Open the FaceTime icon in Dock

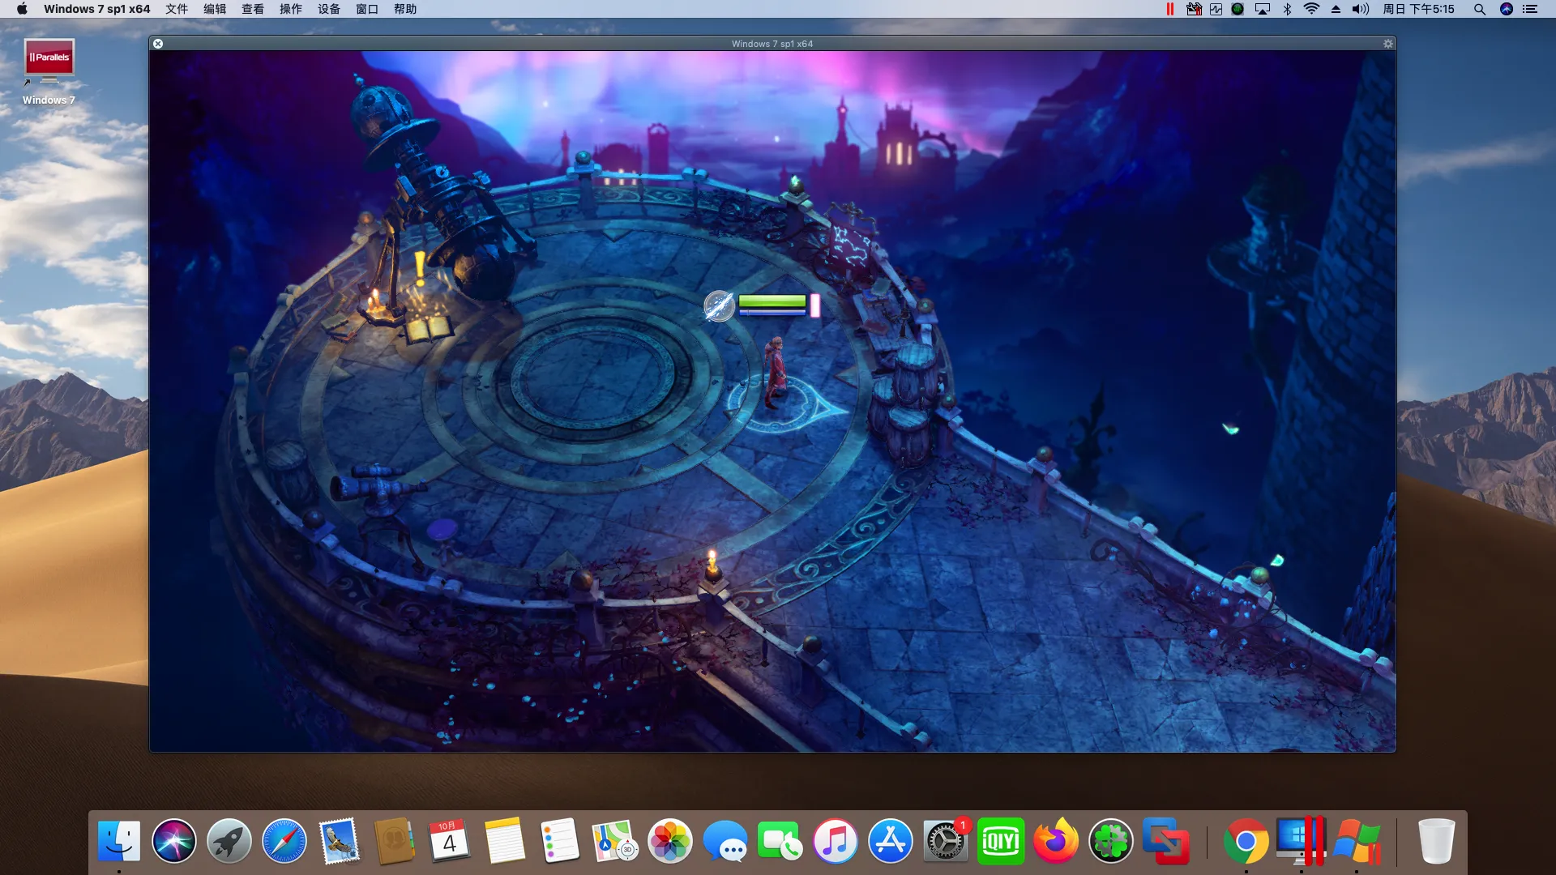(780, 841)
